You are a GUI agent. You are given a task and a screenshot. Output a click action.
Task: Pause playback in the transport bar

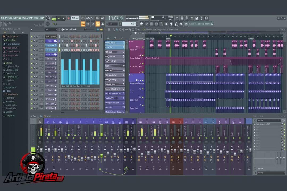pyautogui.click(x=59, y=18)
